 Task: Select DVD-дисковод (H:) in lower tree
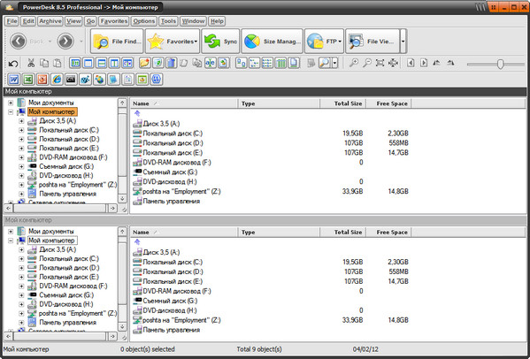pyautogui.click(x=65, y=304)
